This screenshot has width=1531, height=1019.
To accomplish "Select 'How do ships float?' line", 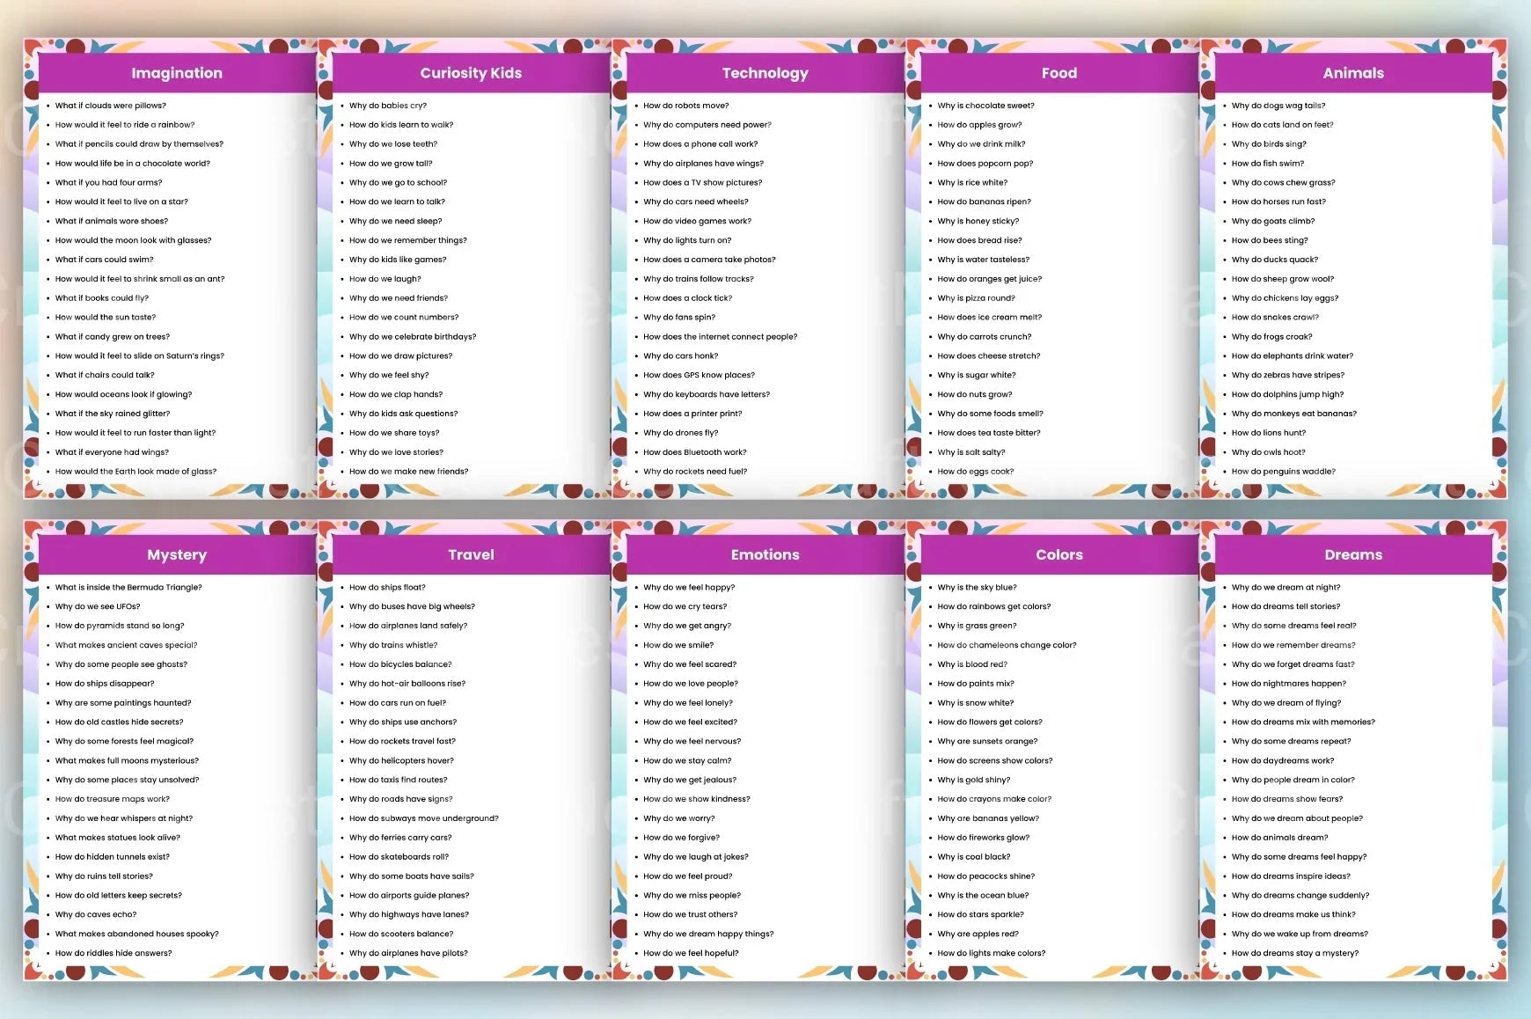I will tap(387, 588).
